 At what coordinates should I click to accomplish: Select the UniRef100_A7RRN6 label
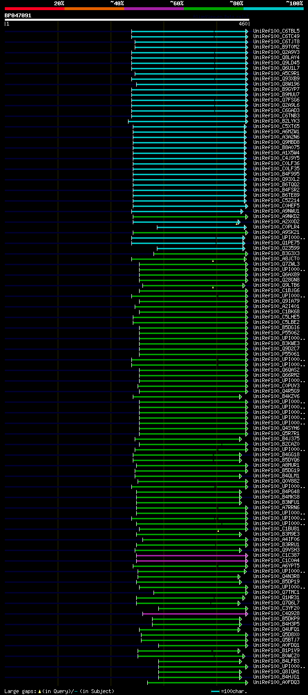tap(276, 507)
